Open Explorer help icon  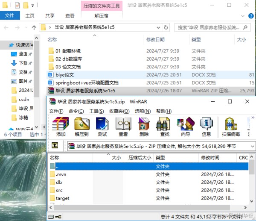[251, 16]
